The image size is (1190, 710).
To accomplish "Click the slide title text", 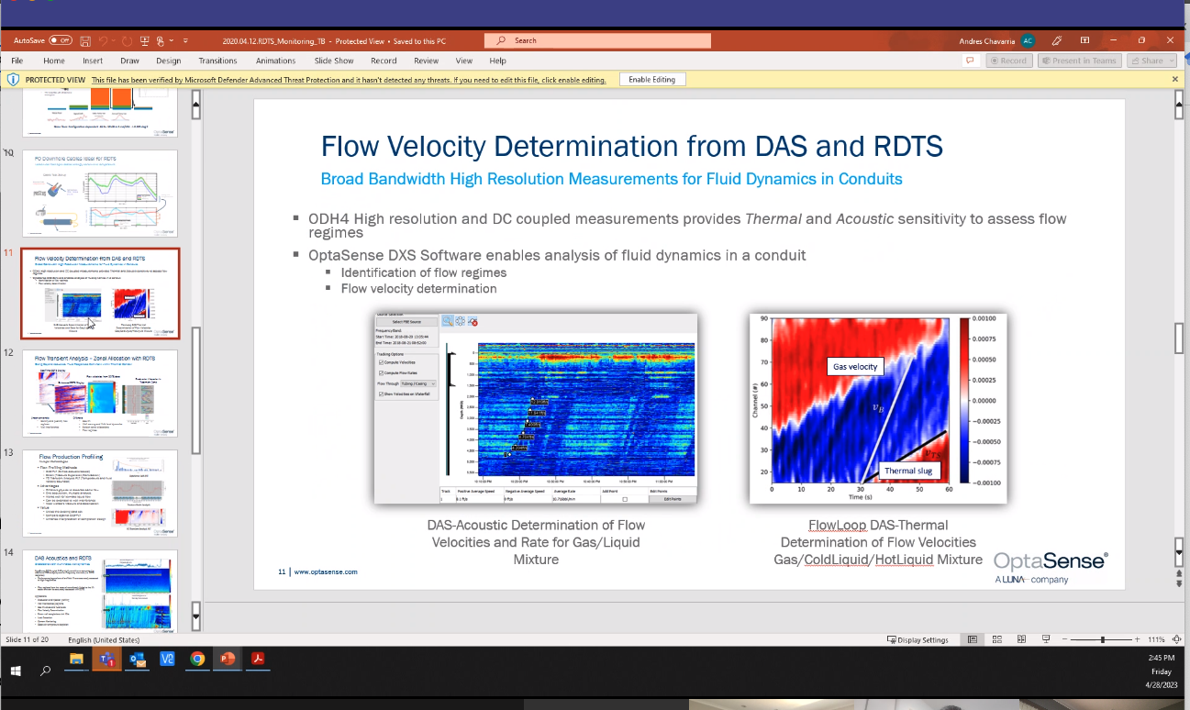I will click(631, 147).
